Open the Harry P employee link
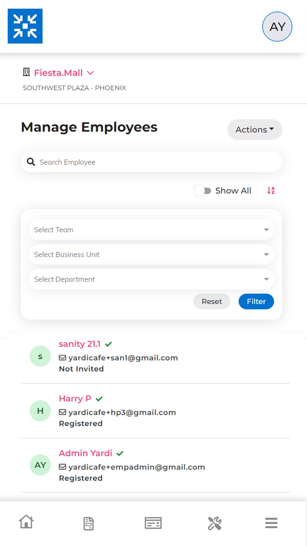The image size is (307, 546). [75, 399]
